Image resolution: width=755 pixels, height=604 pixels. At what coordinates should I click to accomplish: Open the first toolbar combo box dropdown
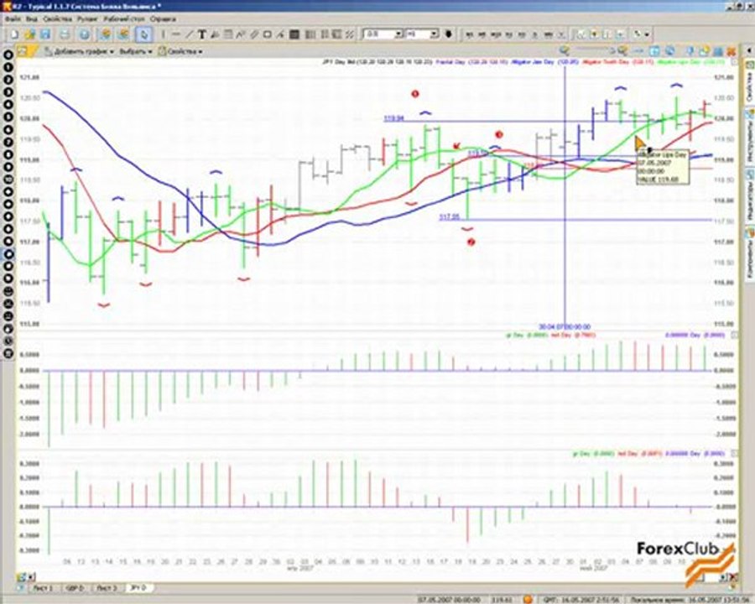click(x=398, y=34)
